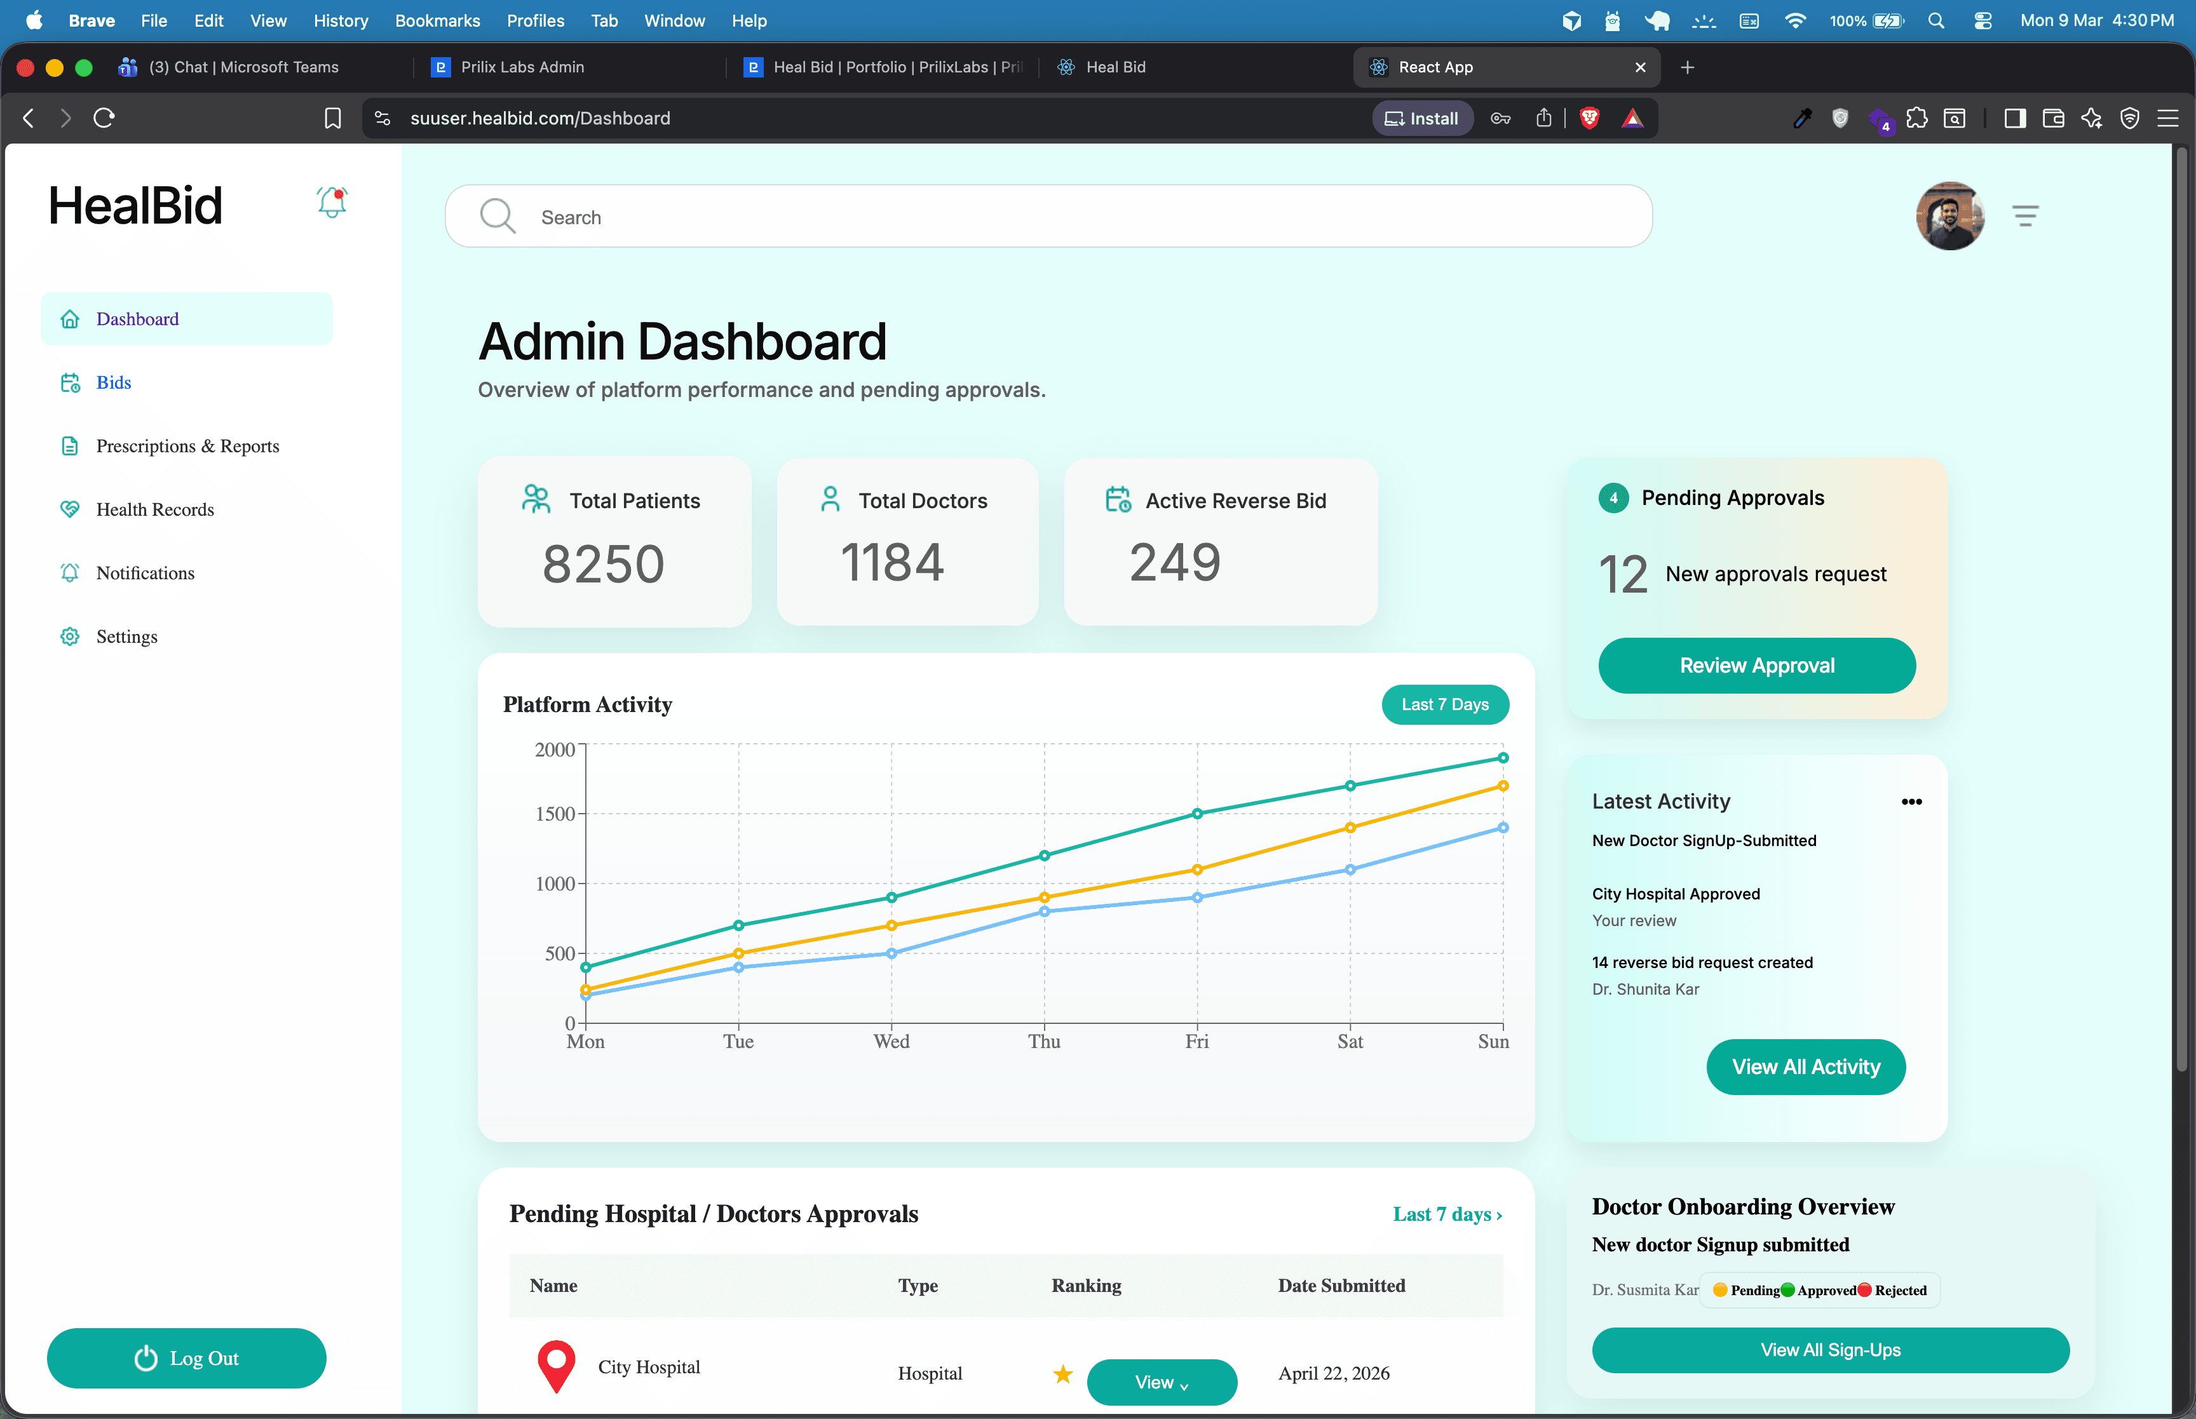Open the Latest Activity ellipsis menu
This screenshot has width=2196, height=1419.
click(x=1911, y=802)
